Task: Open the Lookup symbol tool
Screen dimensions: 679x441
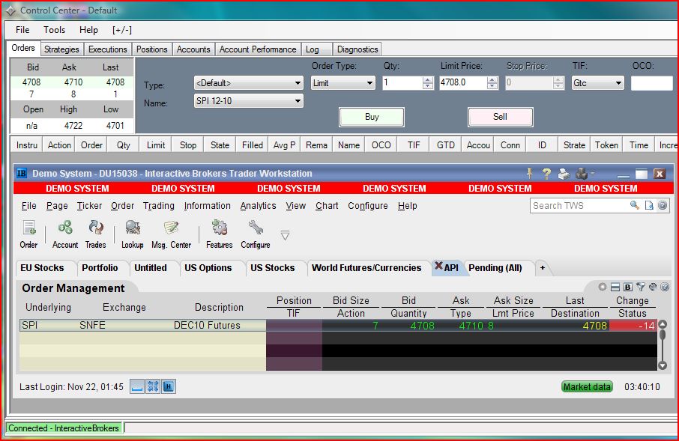Action: (x=132, y=234)
